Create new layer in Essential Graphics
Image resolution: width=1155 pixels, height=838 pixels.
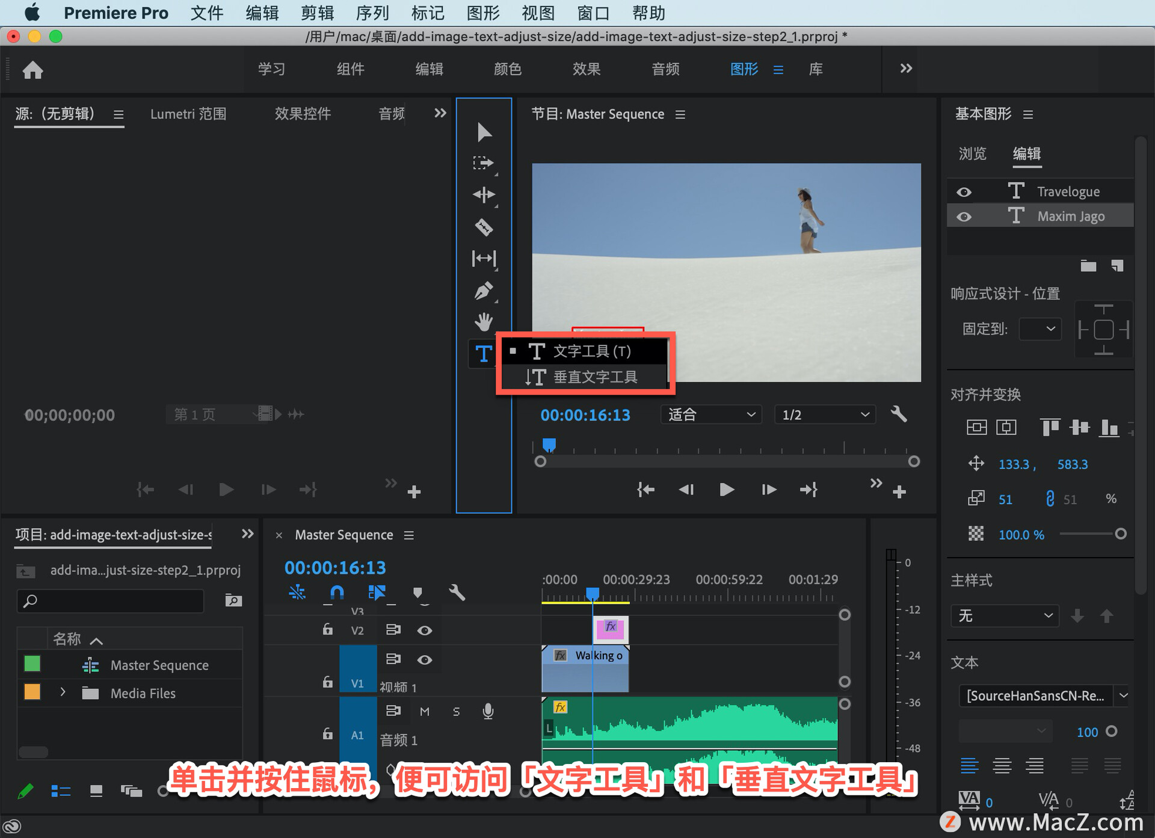pos(1117,265)
